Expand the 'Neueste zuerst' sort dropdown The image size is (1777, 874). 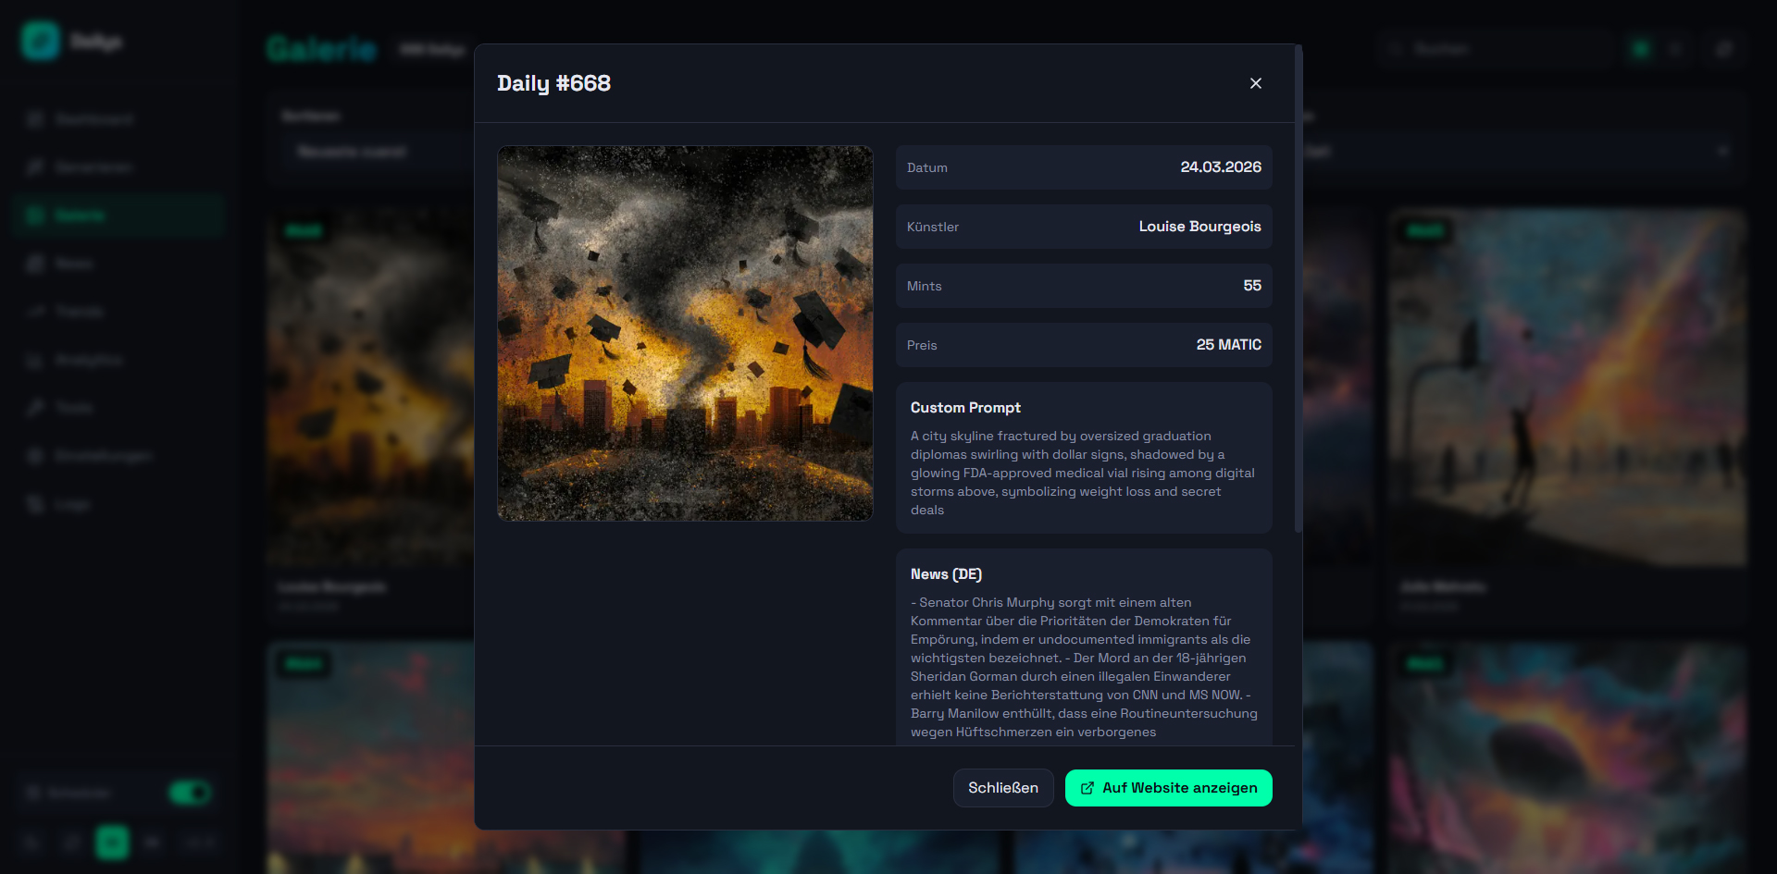370,152
